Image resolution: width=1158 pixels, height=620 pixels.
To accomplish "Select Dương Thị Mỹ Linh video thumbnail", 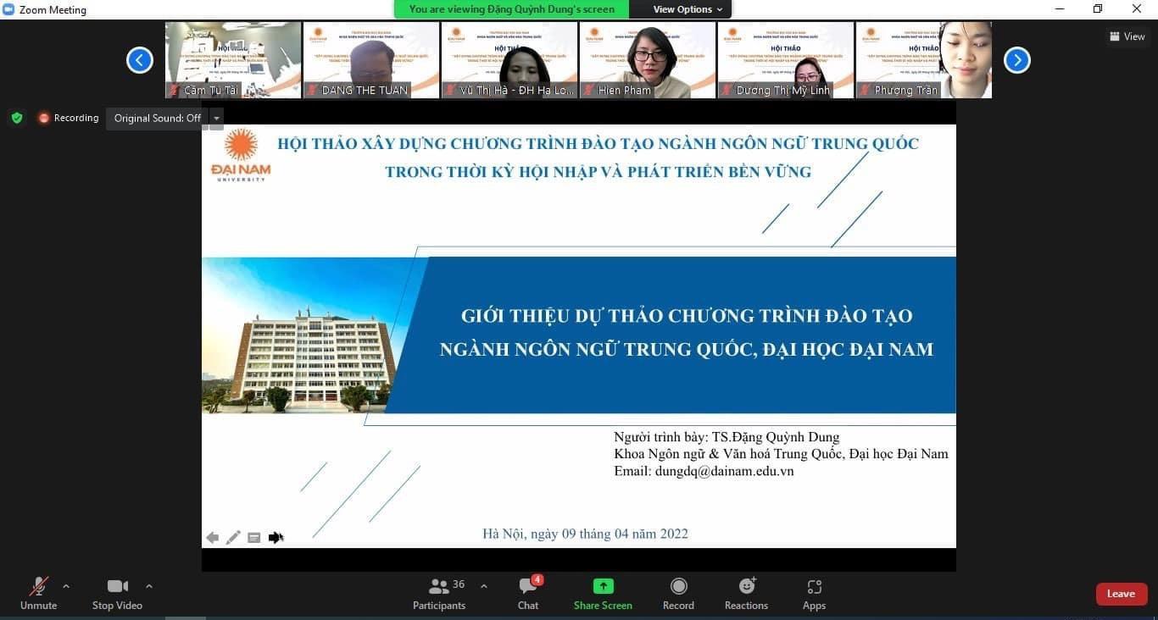I will tap(786, 60).
